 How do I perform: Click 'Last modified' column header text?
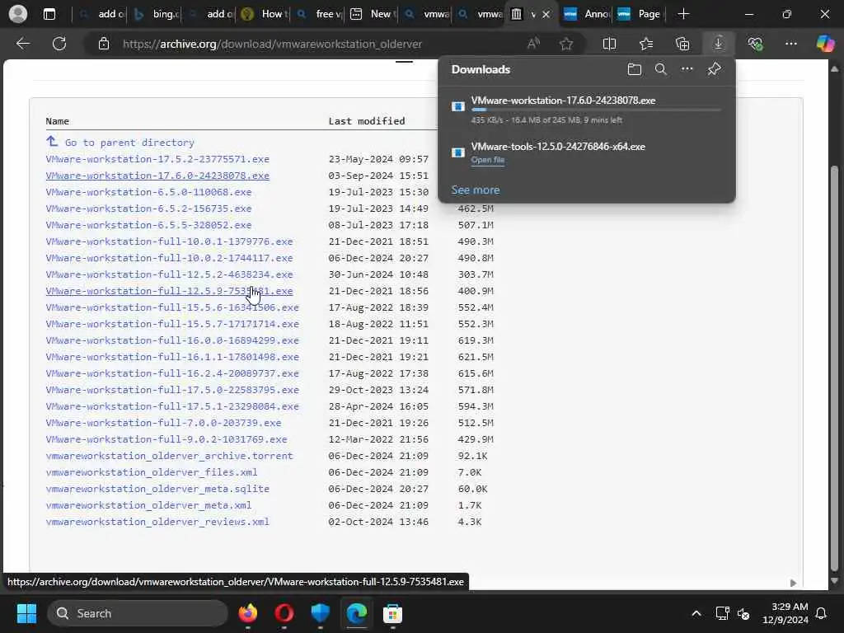coord(367,121)
